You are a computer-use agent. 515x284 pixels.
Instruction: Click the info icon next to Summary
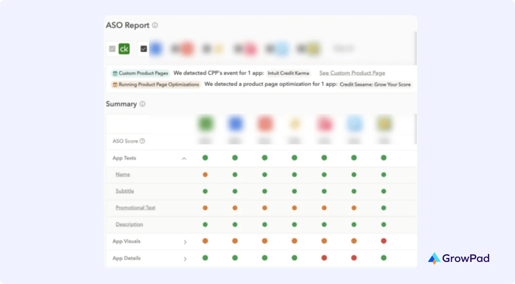click(142, 104)
